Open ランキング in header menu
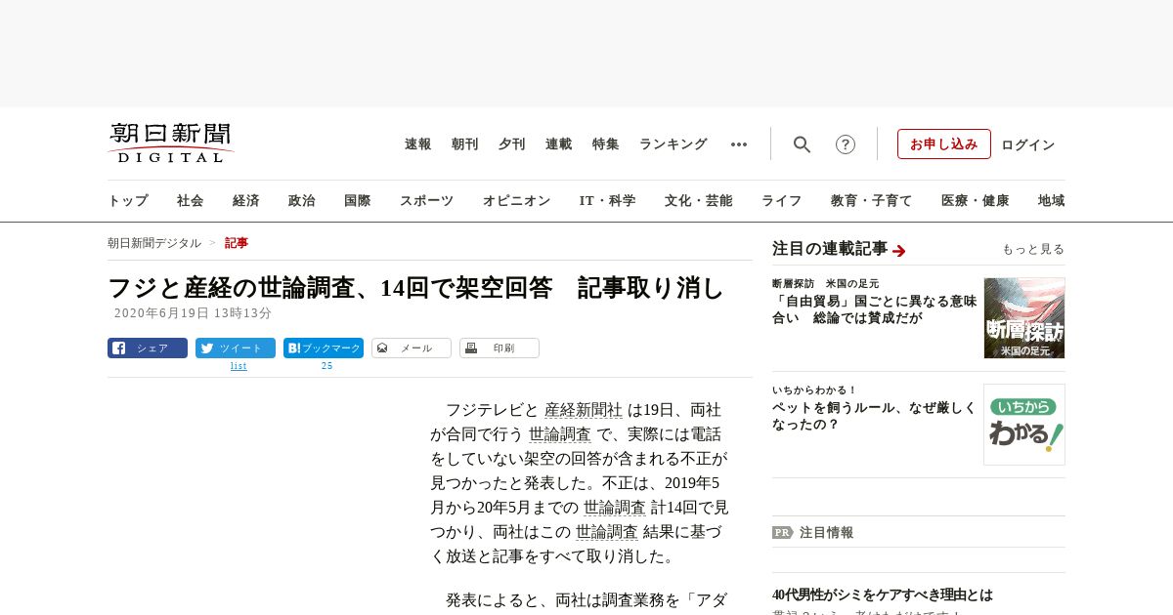Image resolution: width=1173 pixels, height=615 pixels. click(x=673, y=144)
